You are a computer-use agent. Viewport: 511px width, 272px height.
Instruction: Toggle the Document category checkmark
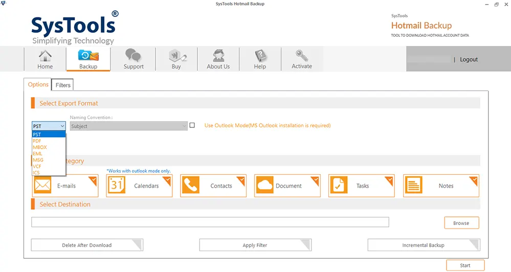pos(316,180)
